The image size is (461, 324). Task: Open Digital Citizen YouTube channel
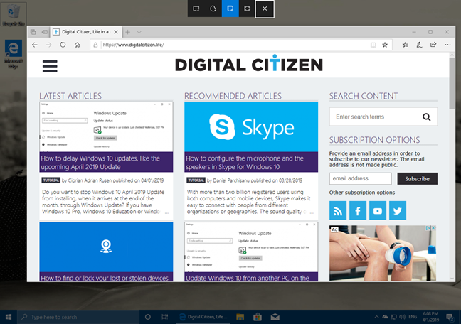click(378, 210)
